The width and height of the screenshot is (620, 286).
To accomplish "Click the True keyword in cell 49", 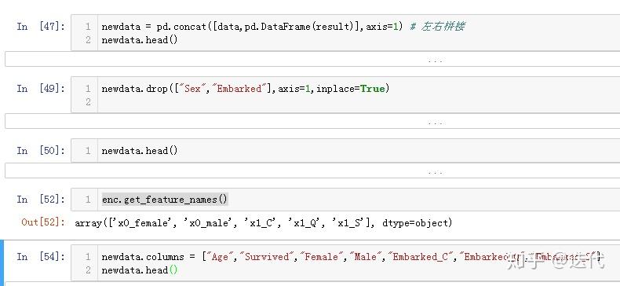I will 373,89.
